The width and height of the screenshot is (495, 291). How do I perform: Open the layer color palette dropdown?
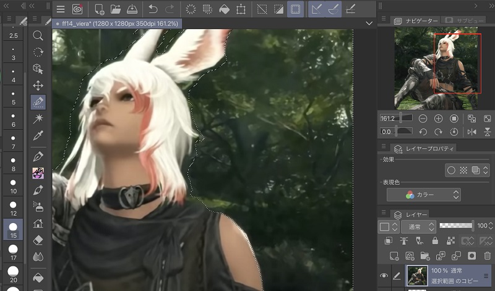pyautogui.click(x=389, y=226)
